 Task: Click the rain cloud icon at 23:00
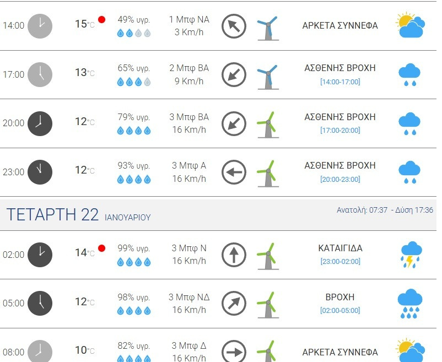[x=409, y=172]
